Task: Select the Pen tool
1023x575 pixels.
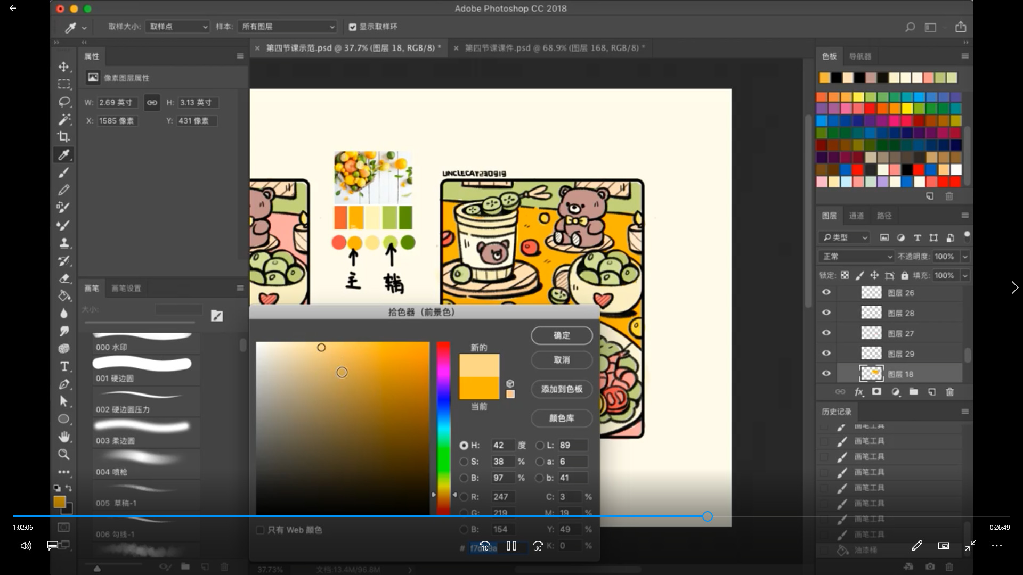Action: pyautogui.click(x=64, y=384)
